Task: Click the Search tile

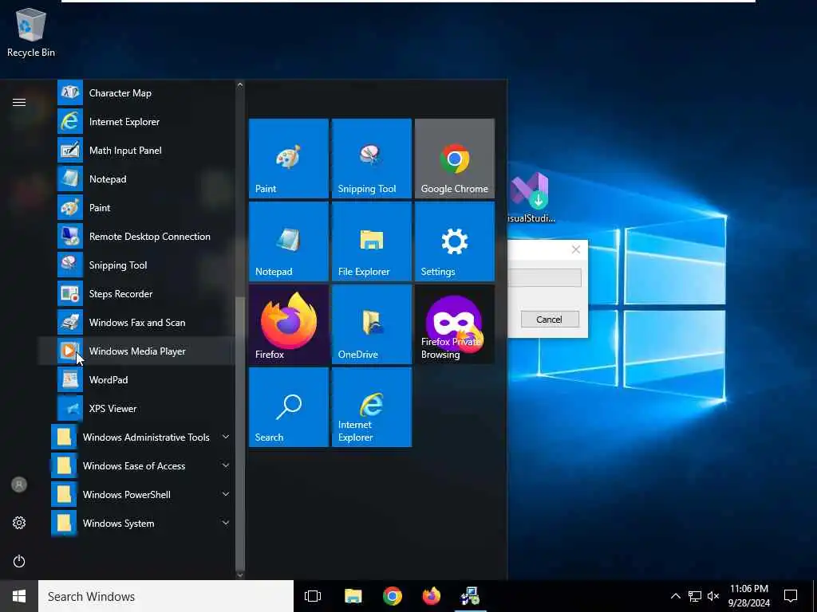Action: tap(289, 407)
